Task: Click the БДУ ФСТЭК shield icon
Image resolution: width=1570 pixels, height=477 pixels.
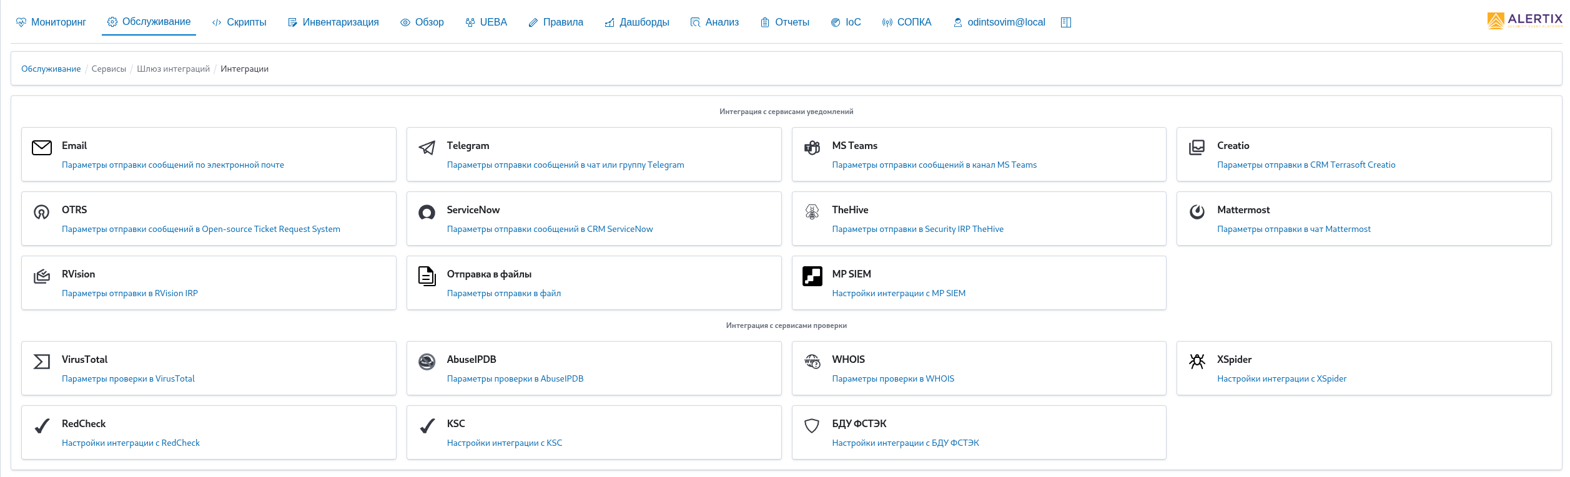Action: 812,426
